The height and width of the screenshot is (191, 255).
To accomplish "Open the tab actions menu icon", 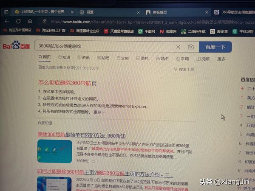I will [x=6, y=12].
